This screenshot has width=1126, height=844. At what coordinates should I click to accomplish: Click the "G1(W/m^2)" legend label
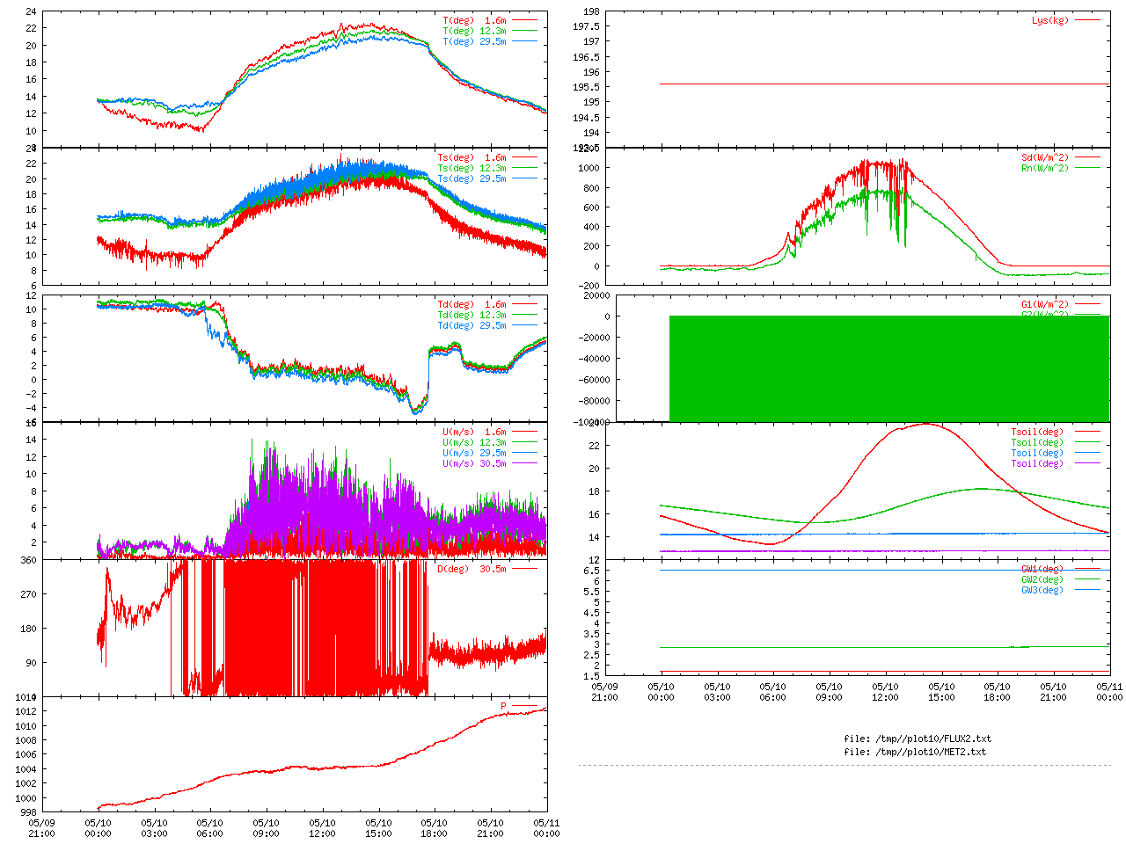(x=1045, y=305)
